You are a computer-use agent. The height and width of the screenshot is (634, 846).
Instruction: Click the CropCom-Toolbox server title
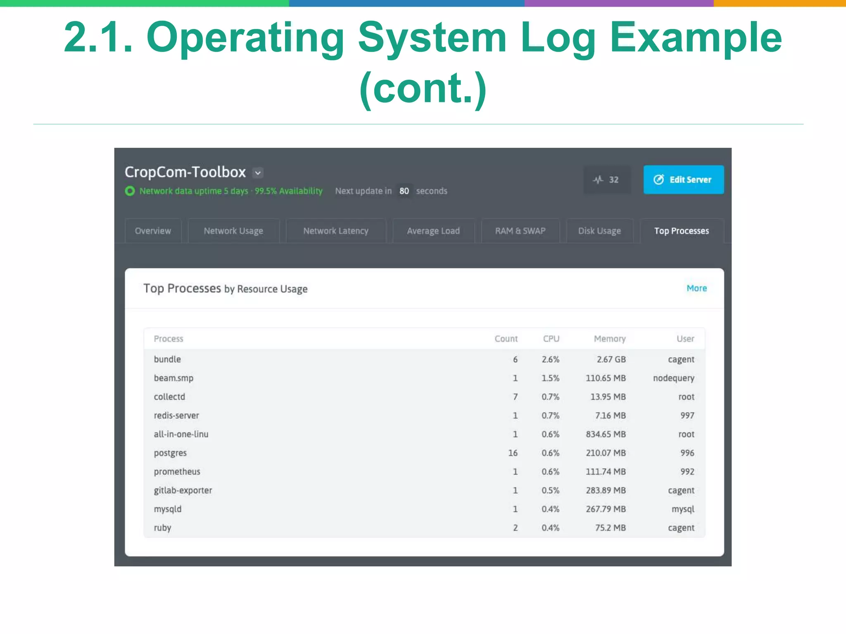tap(185, 172)
